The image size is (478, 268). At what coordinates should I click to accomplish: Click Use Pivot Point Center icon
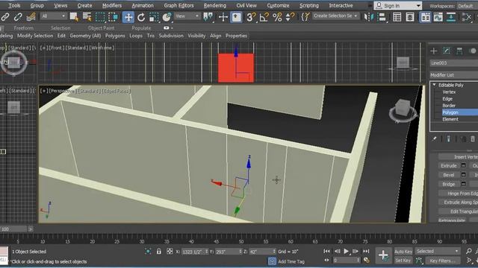(x=208, y=17)
